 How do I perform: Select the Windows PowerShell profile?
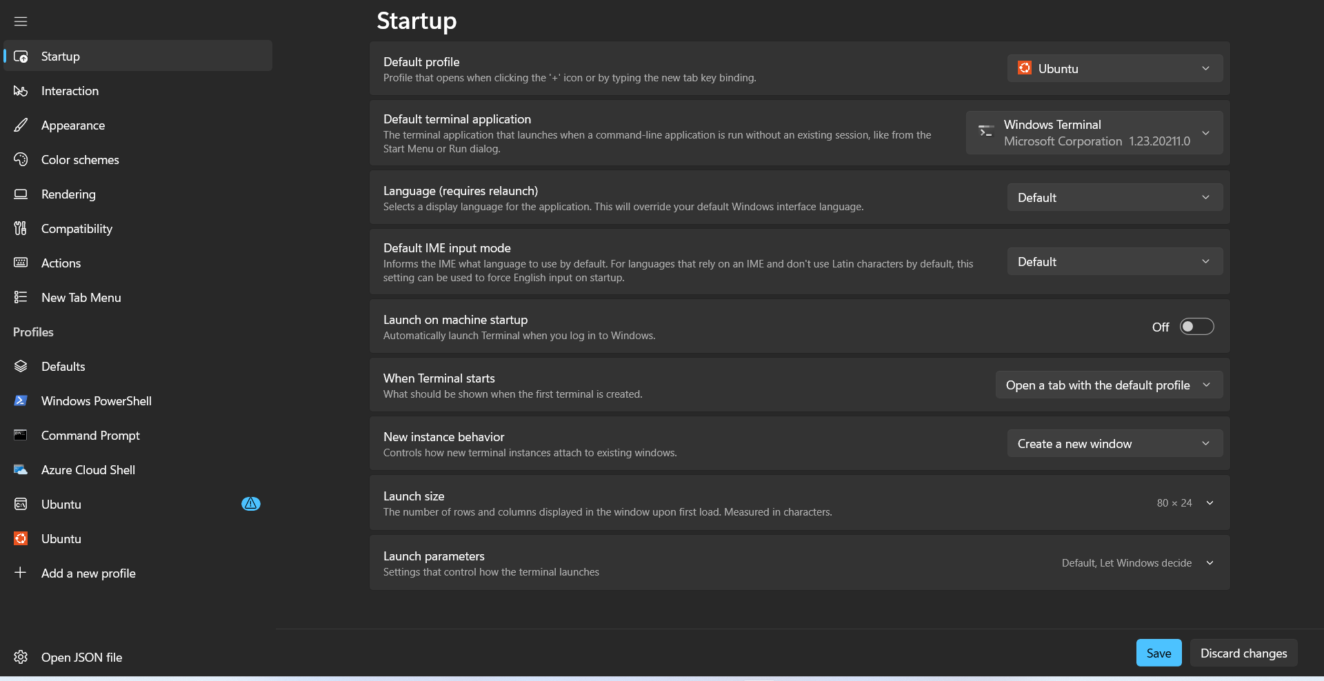(x=138, y=400)
